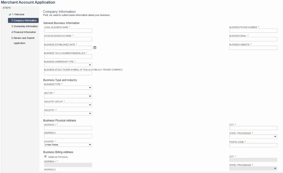Image resolution: width=283 pixels, height=173 pixels.
Task: Click the Business Tax ID Number field
Action: (x=68, y=56)
